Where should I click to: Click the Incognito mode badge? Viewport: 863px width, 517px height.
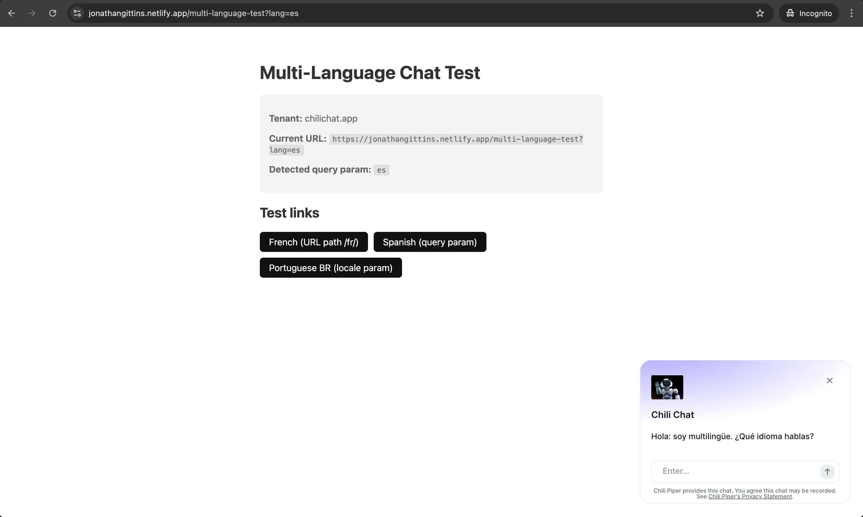pyautogui.click(x=808, y=13)
